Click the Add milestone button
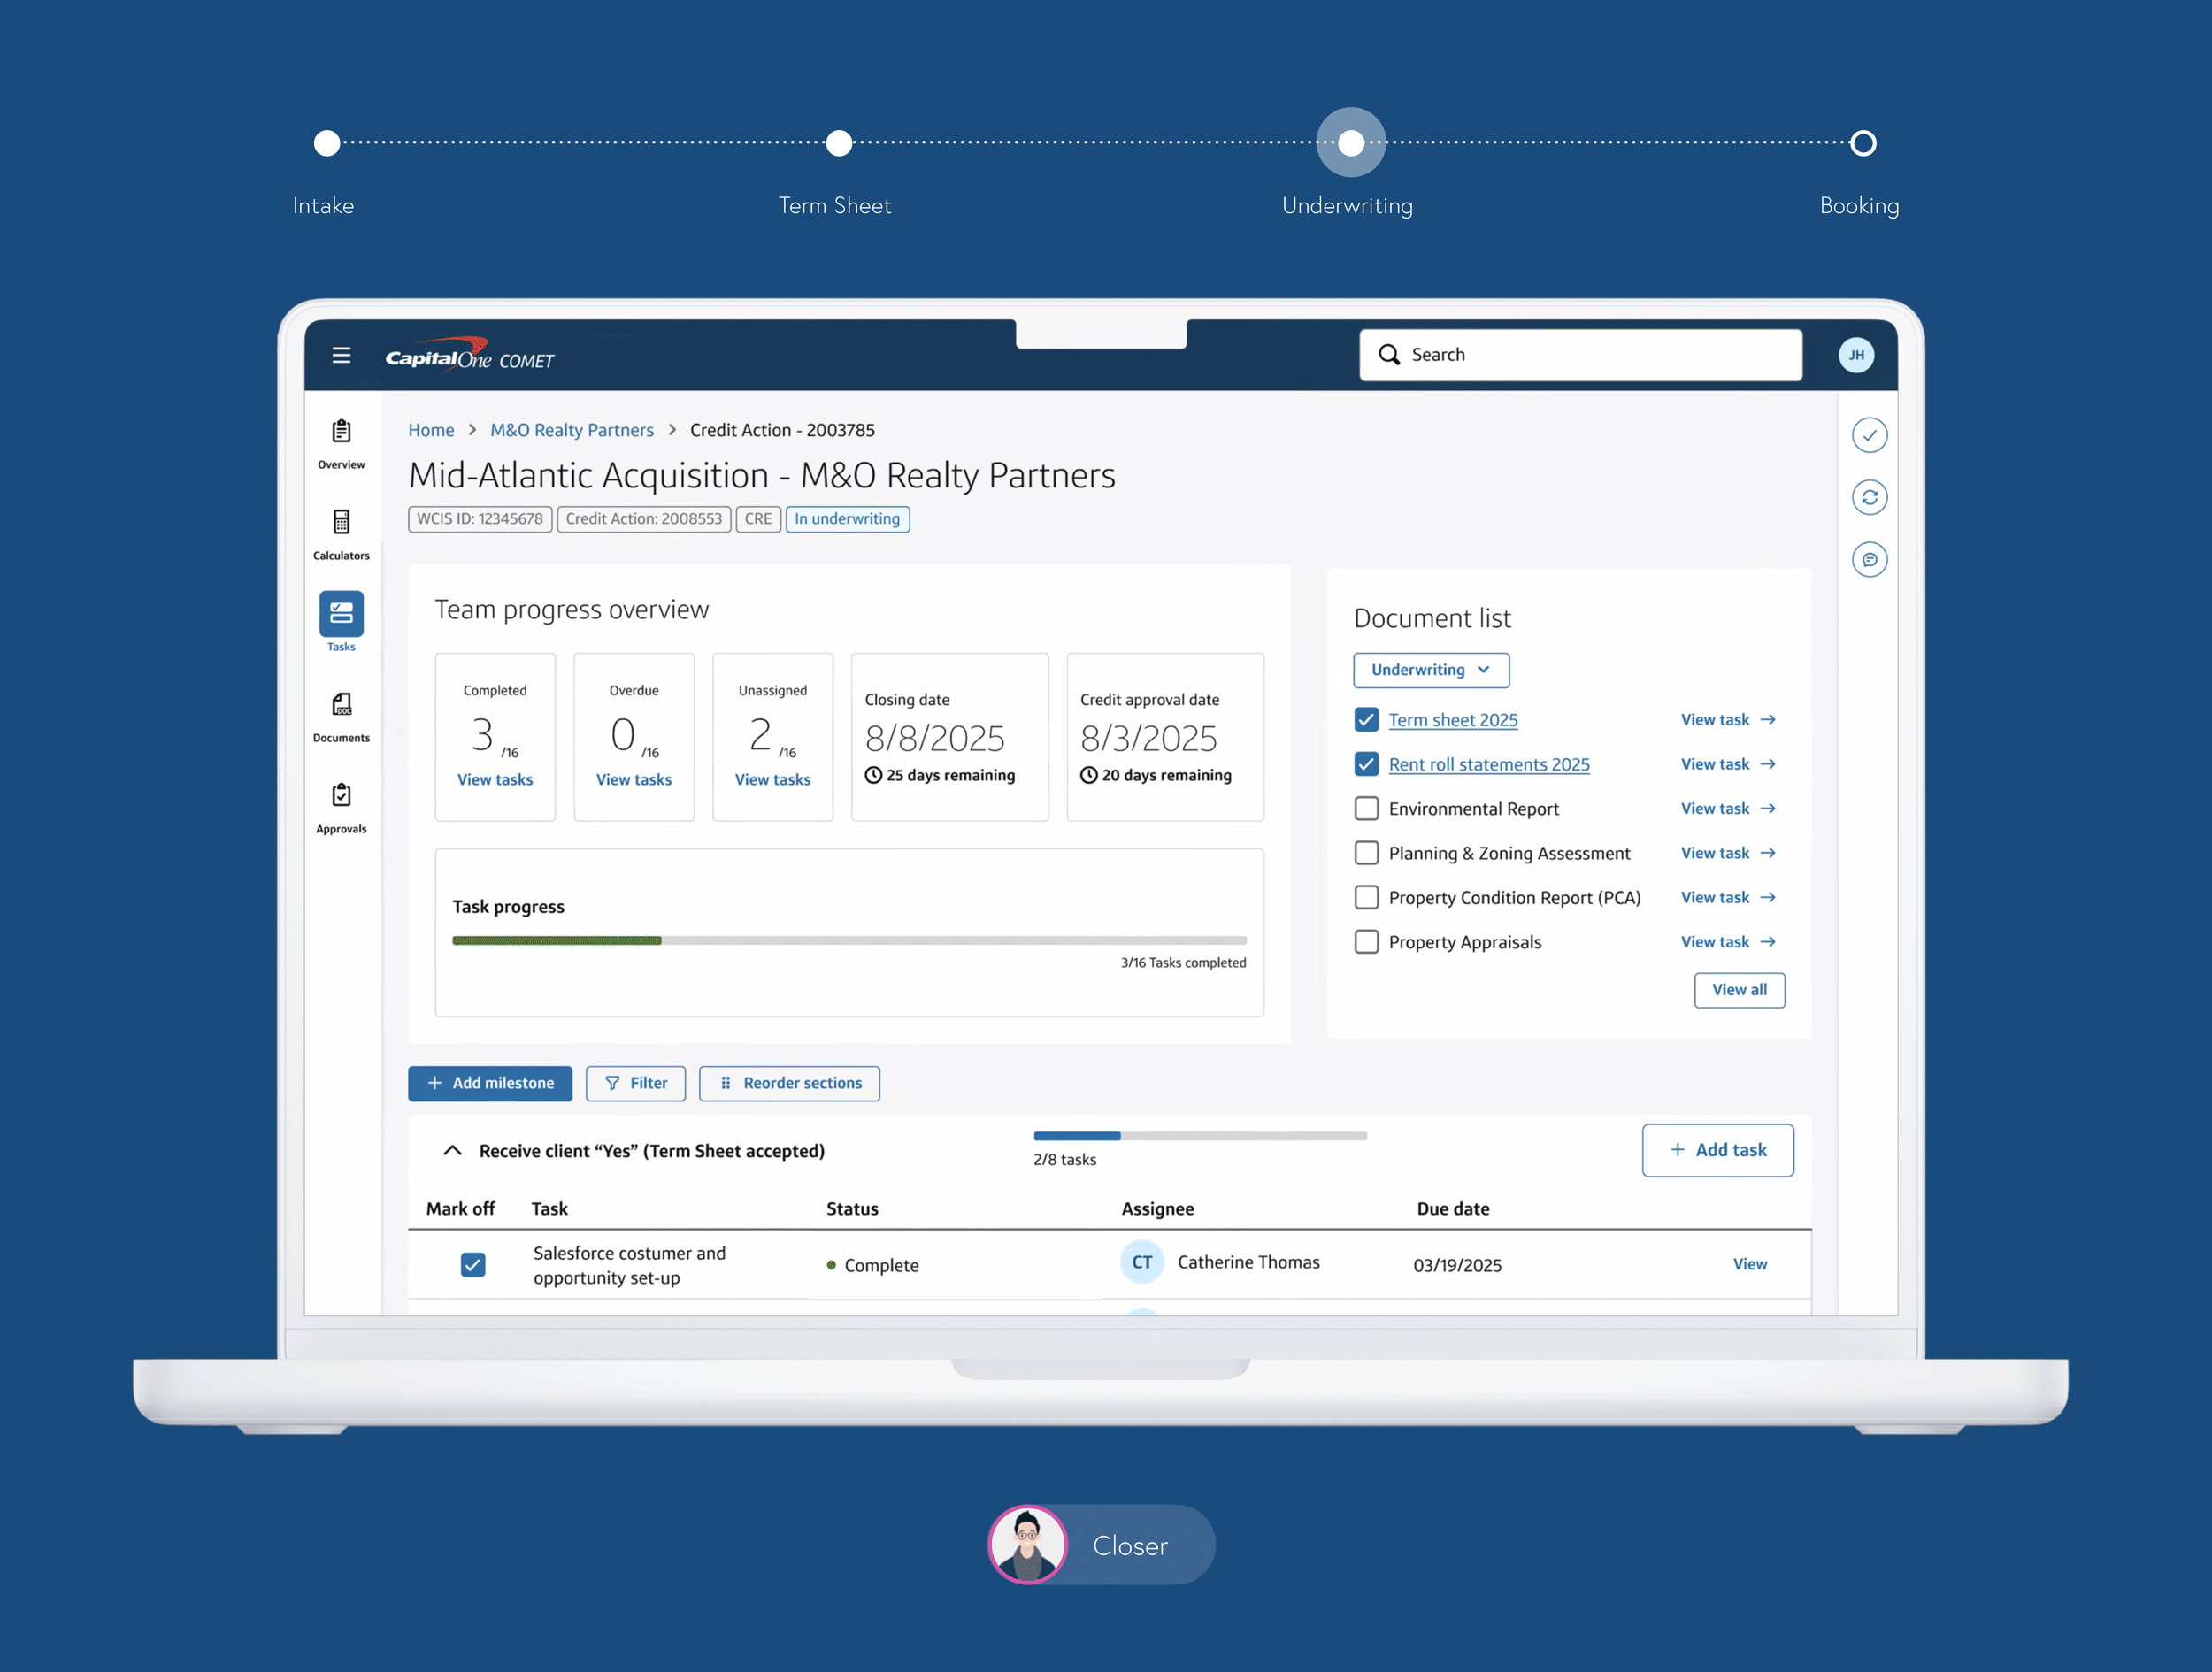Screen dimensions: 2212x1672 490,1083
